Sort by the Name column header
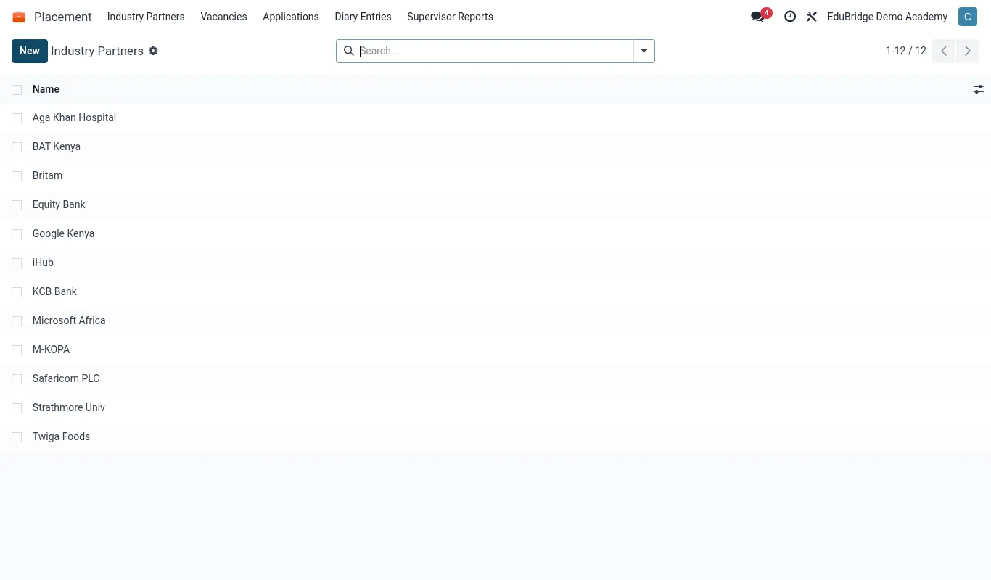The image size is (991, 580). coord(46,89)
